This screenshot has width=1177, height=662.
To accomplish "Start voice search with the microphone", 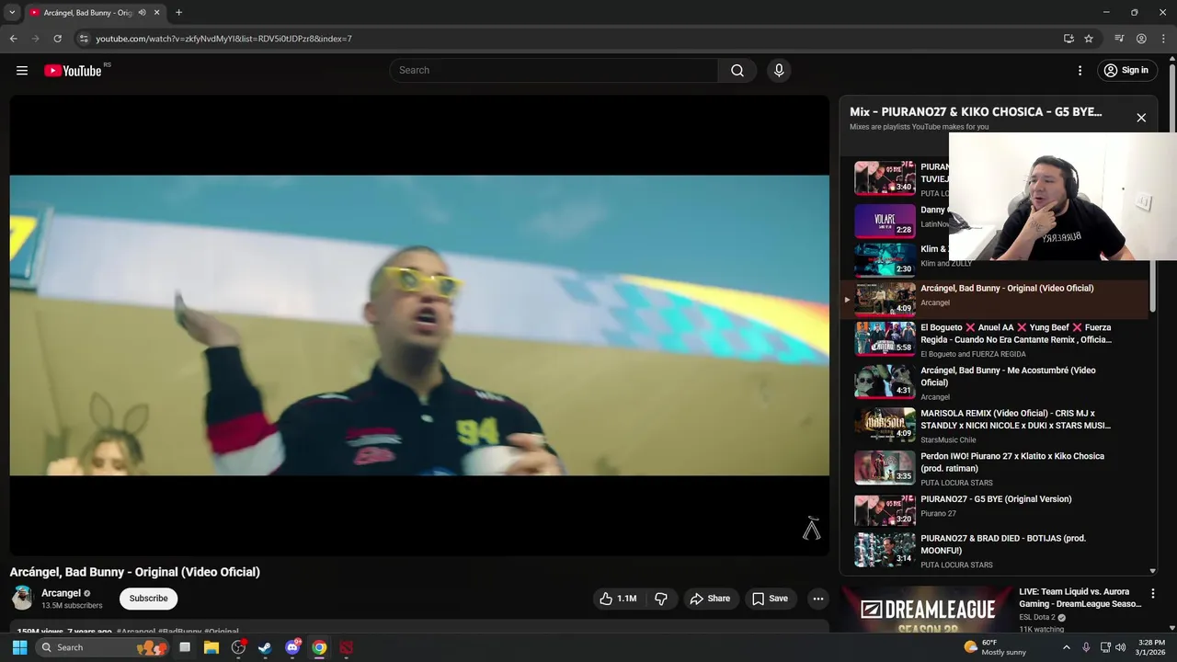I will click(779, 71).
